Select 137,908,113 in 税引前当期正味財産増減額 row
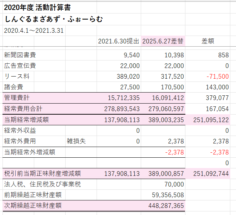The image size is (236, 215). 122,174
